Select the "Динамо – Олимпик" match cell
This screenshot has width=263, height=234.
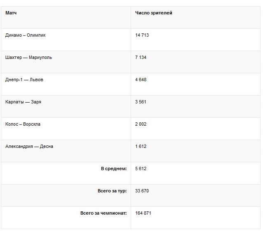coord(26,35)
